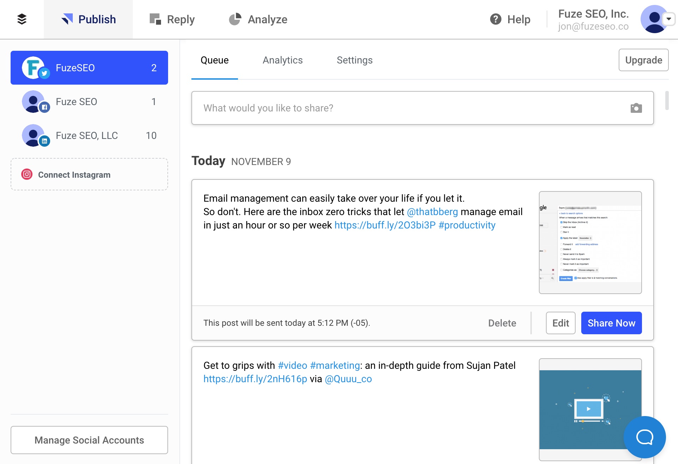Click the Upgrade button
The height and width of the screenshot is (464, 678).
[x=643, y=60]
